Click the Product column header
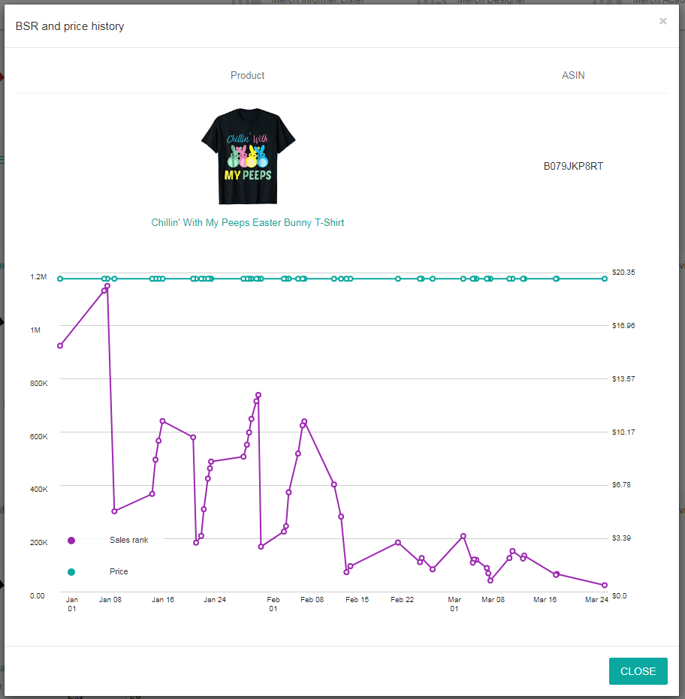This screenshot has width=685, height=699. 248,75
